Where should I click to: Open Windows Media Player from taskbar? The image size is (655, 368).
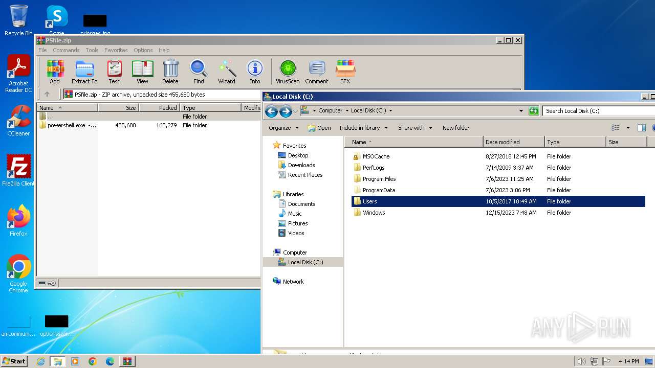click(75, 361)
